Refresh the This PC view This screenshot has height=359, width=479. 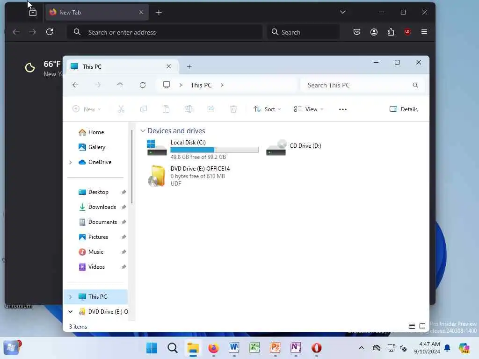(x=143, y=85)
